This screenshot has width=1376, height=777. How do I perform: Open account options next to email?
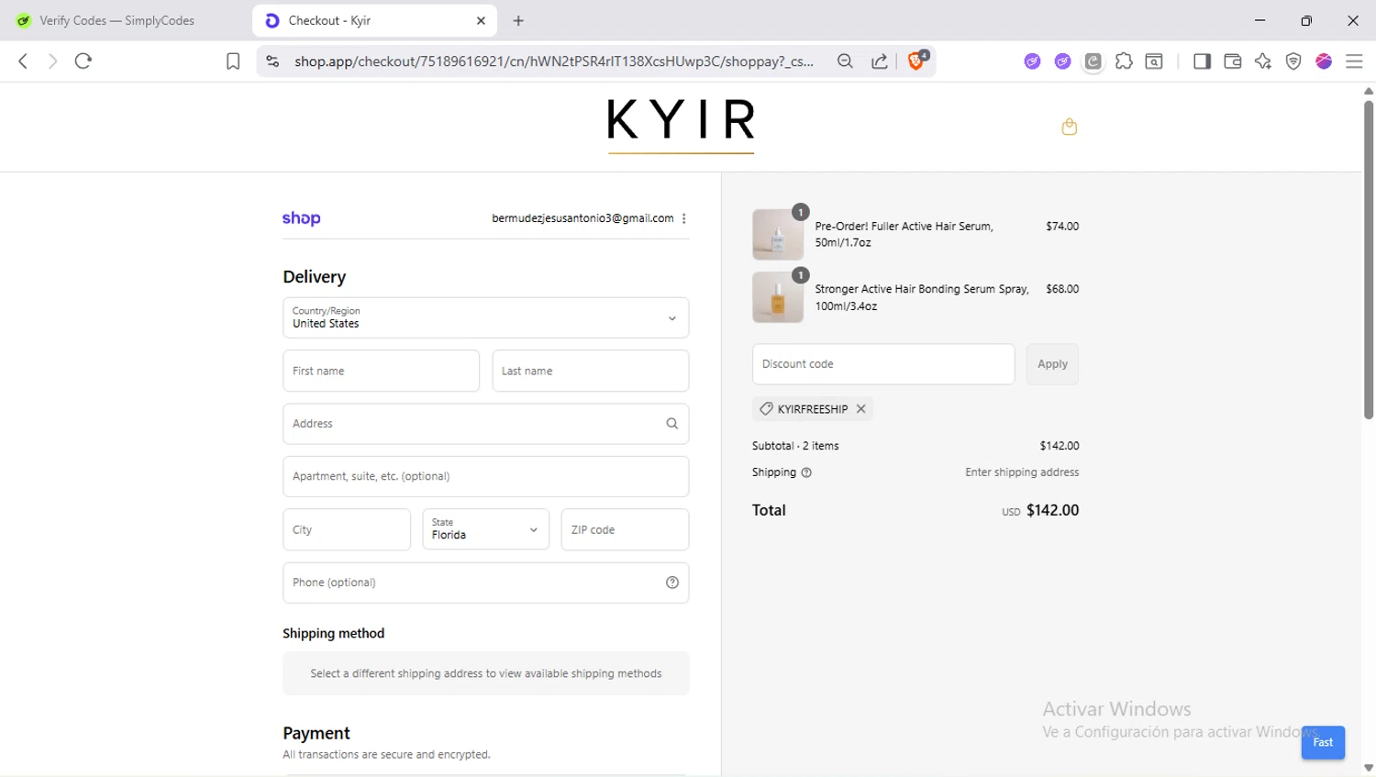click(684, 218)
